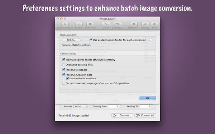215x134 pixels.
Task: Toggle Preserve Creation date checkbox
Action: (64, 75)
